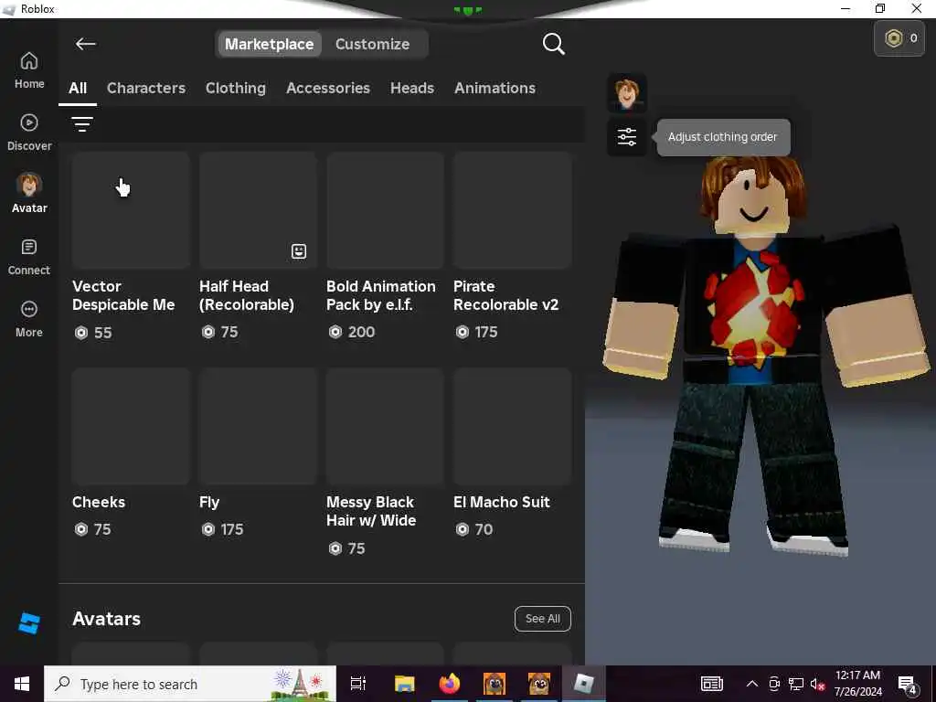Click the 3D avatar preview figure

click(x=766, y=358)
